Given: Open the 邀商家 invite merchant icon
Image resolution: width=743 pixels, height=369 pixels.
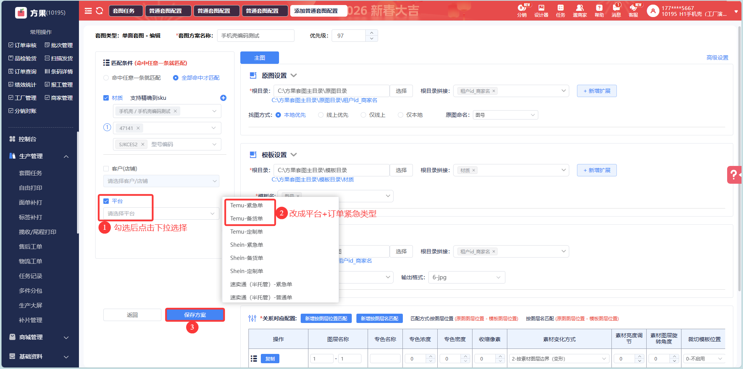Looking at the screenshot, I should point(580,10).
